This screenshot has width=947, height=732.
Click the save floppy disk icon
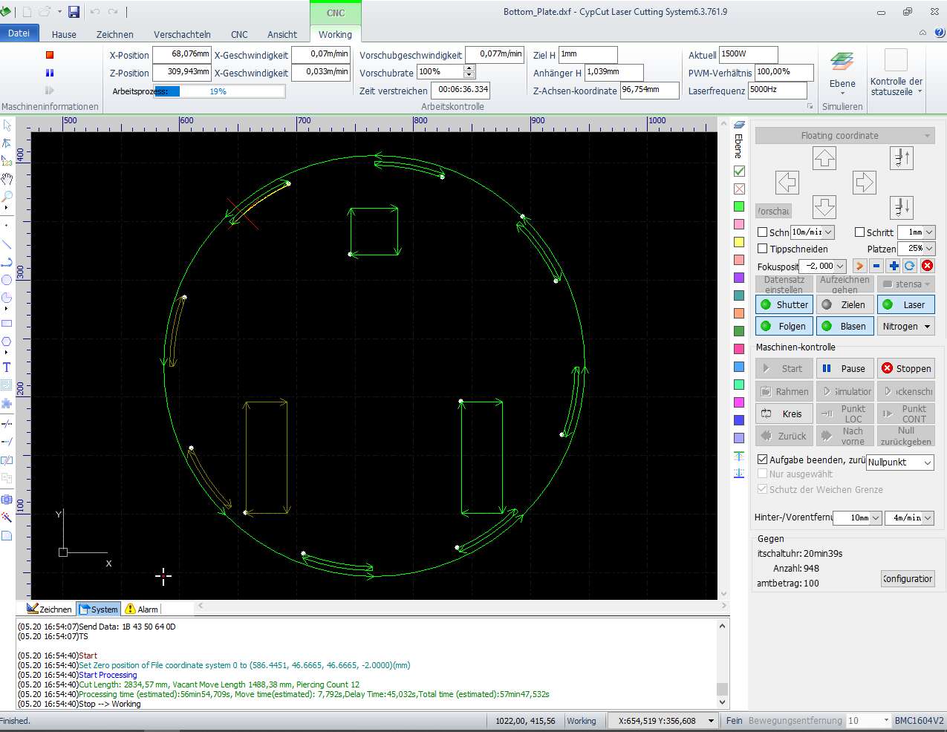click(74, 12)
